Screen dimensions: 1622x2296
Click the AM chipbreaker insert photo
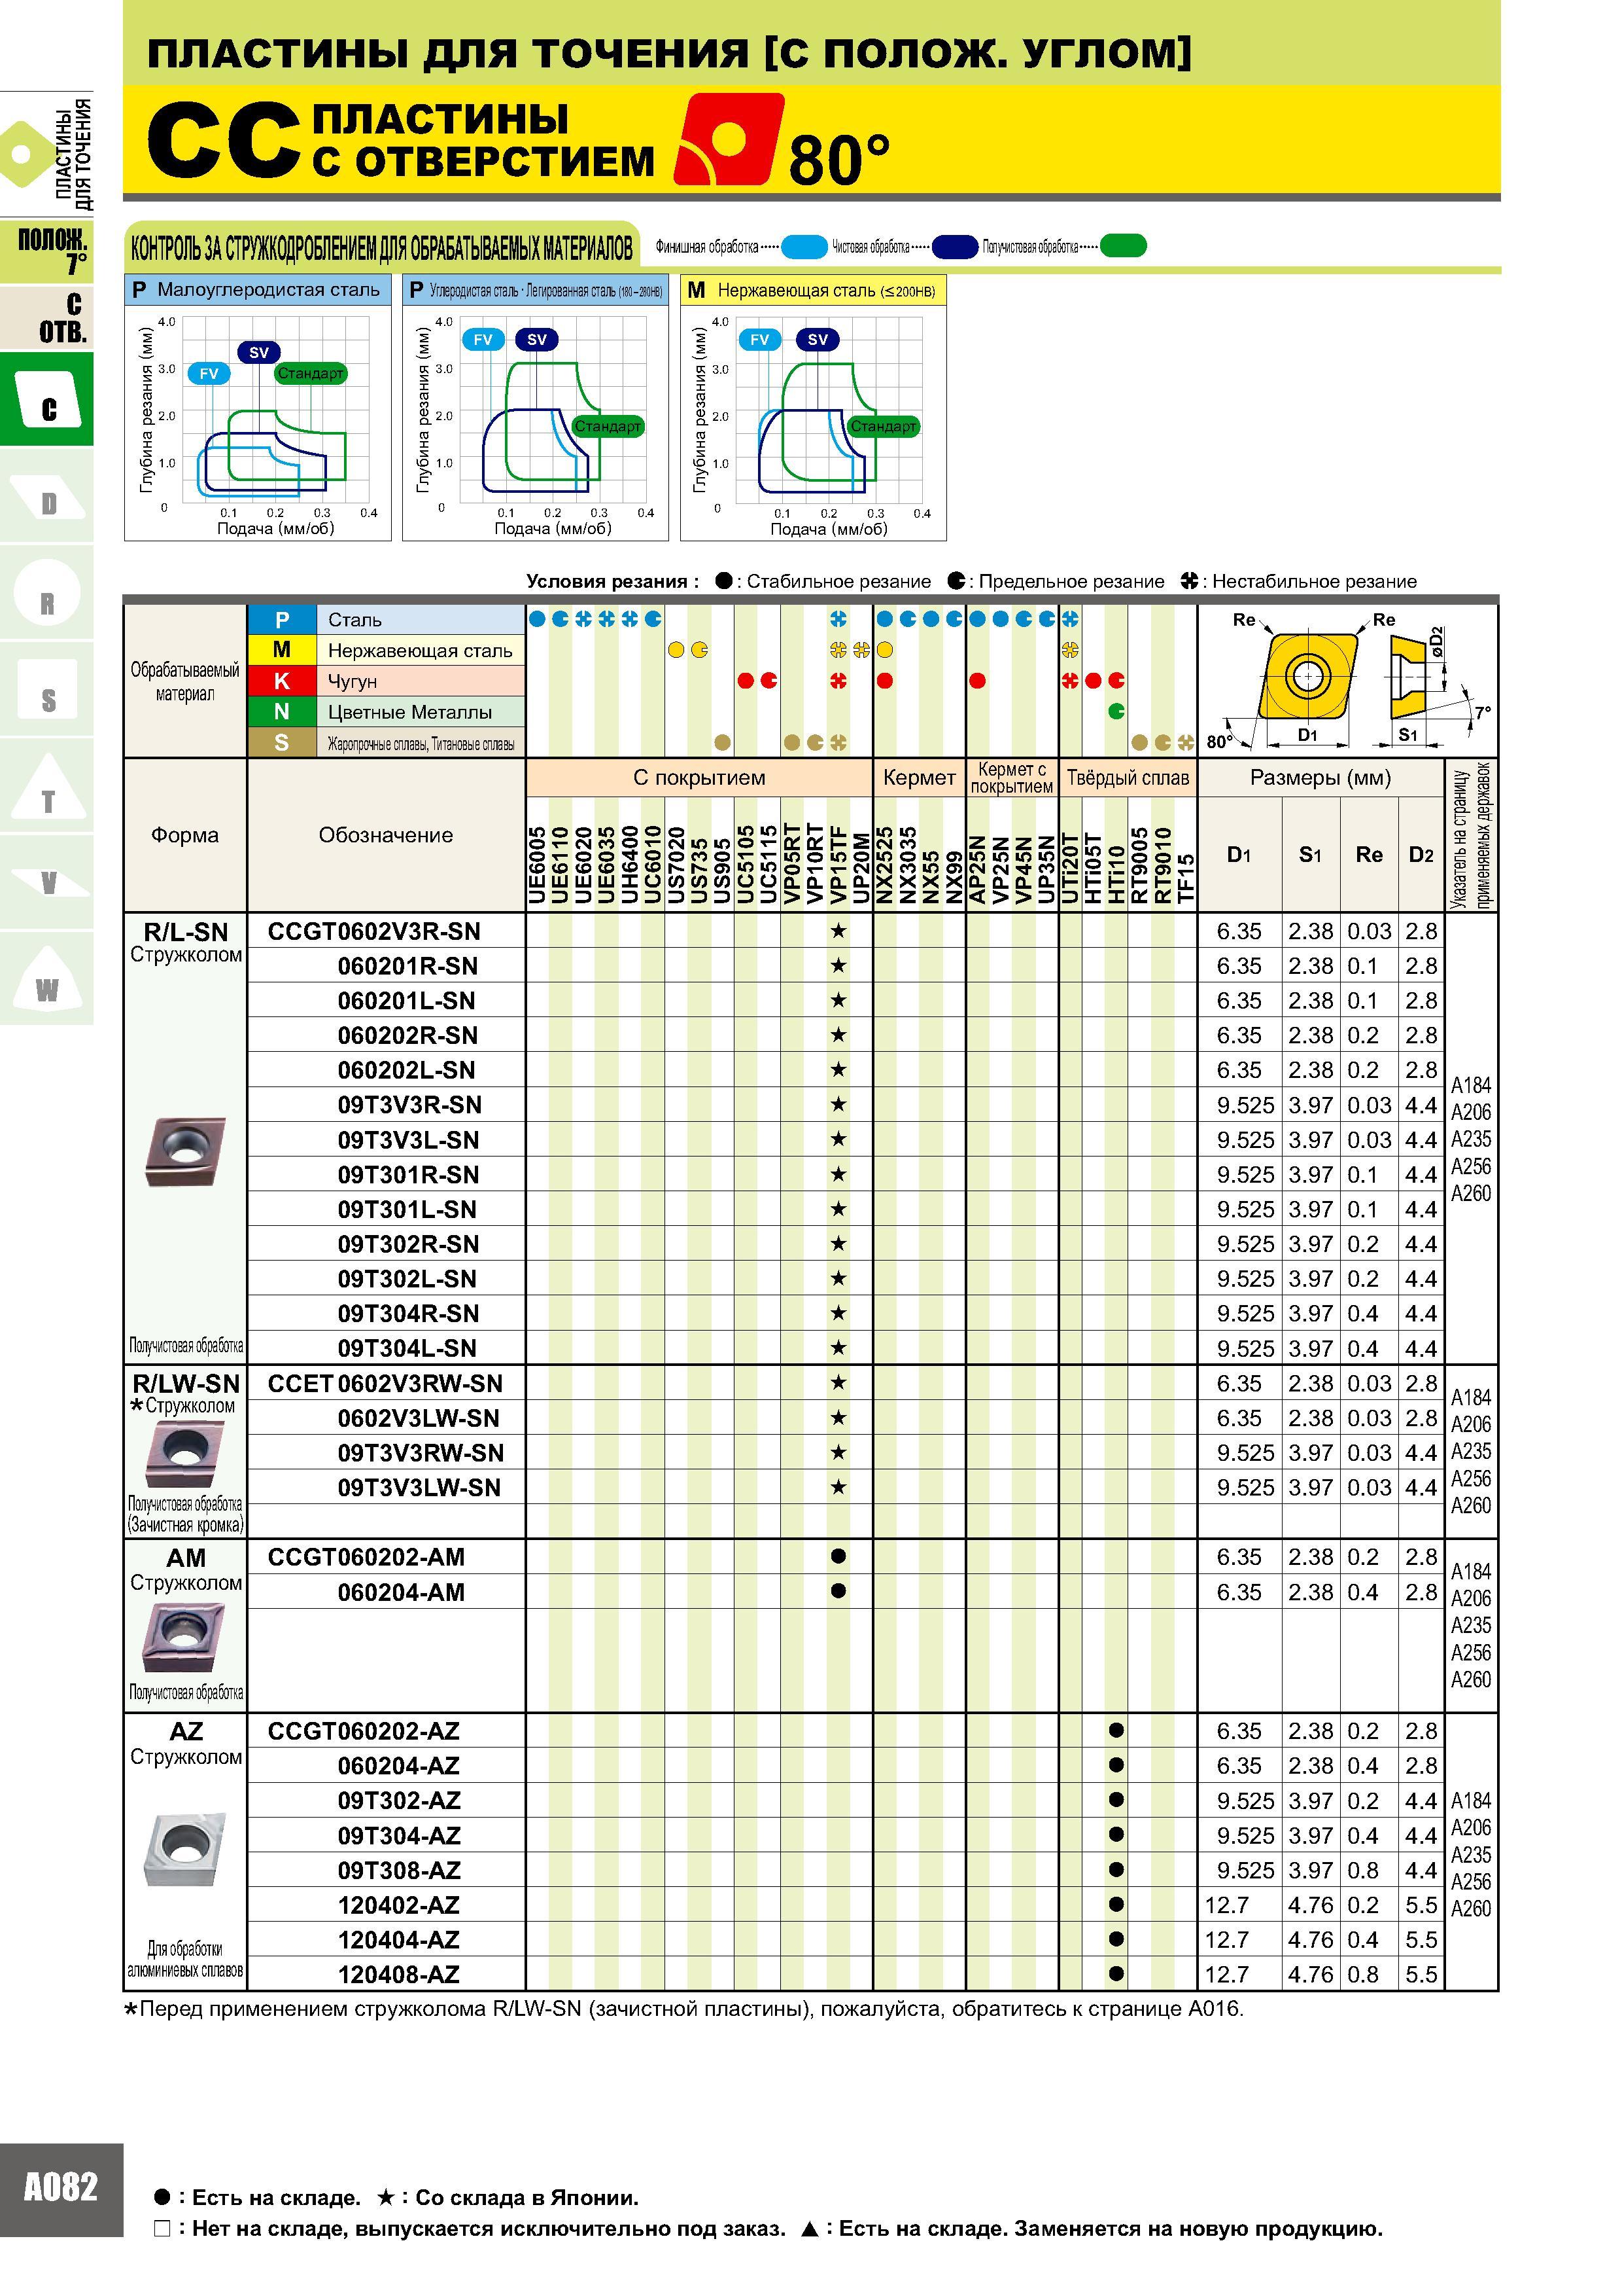click(184, 1637)
